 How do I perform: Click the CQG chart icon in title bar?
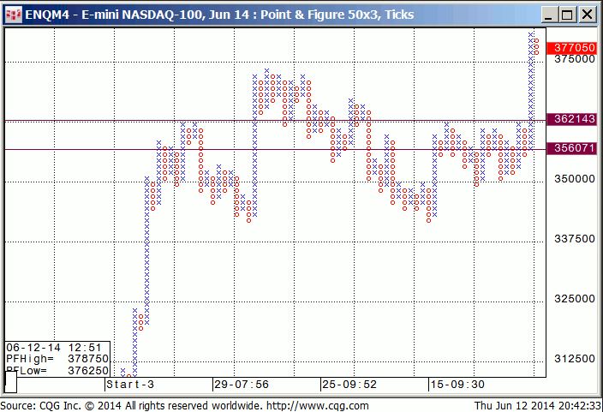13,14
